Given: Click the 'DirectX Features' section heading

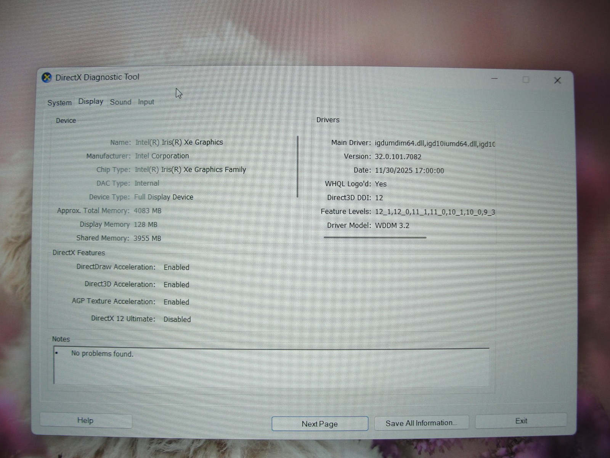Looking at the screenshot, I should (79, 253).
